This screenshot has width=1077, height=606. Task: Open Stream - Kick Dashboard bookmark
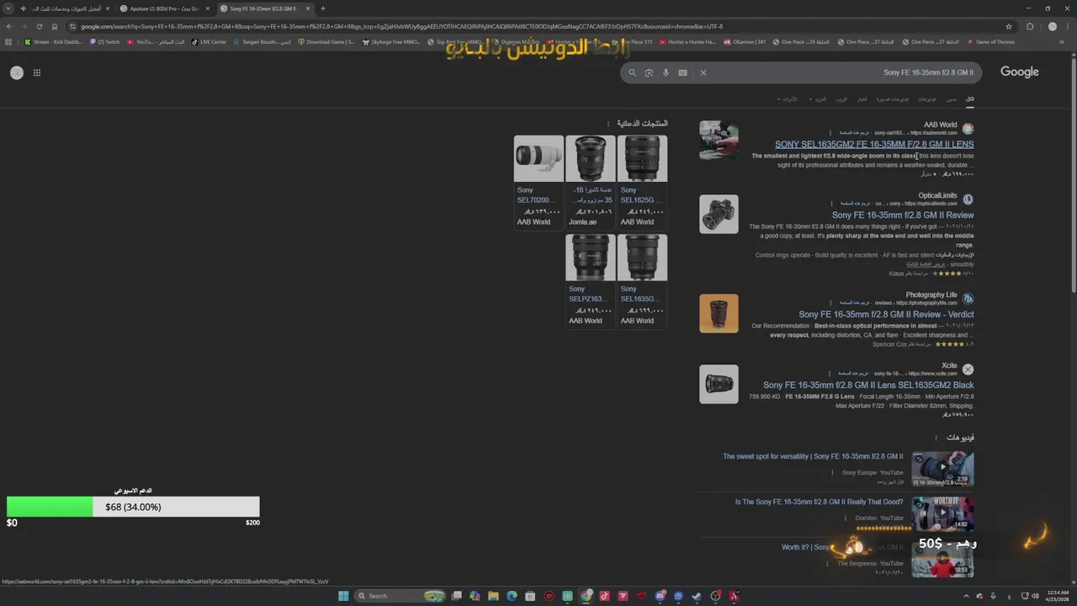53,41
